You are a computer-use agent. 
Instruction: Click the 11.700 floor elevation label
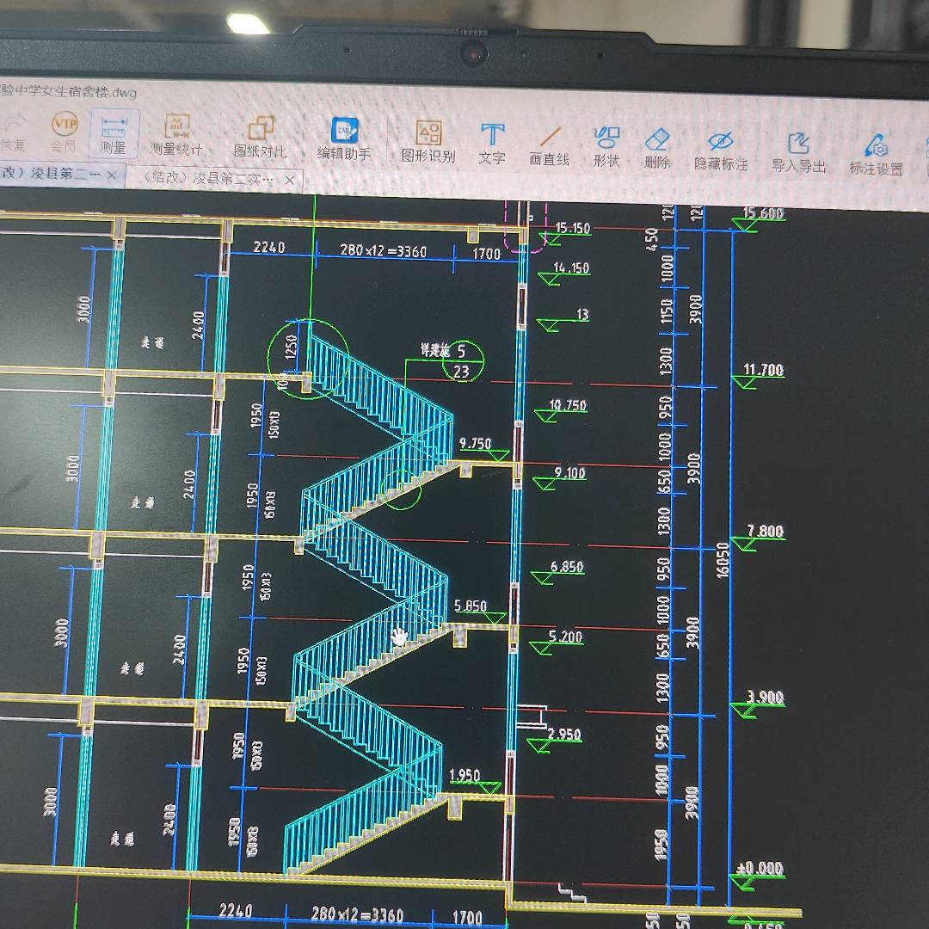point(763,370)
